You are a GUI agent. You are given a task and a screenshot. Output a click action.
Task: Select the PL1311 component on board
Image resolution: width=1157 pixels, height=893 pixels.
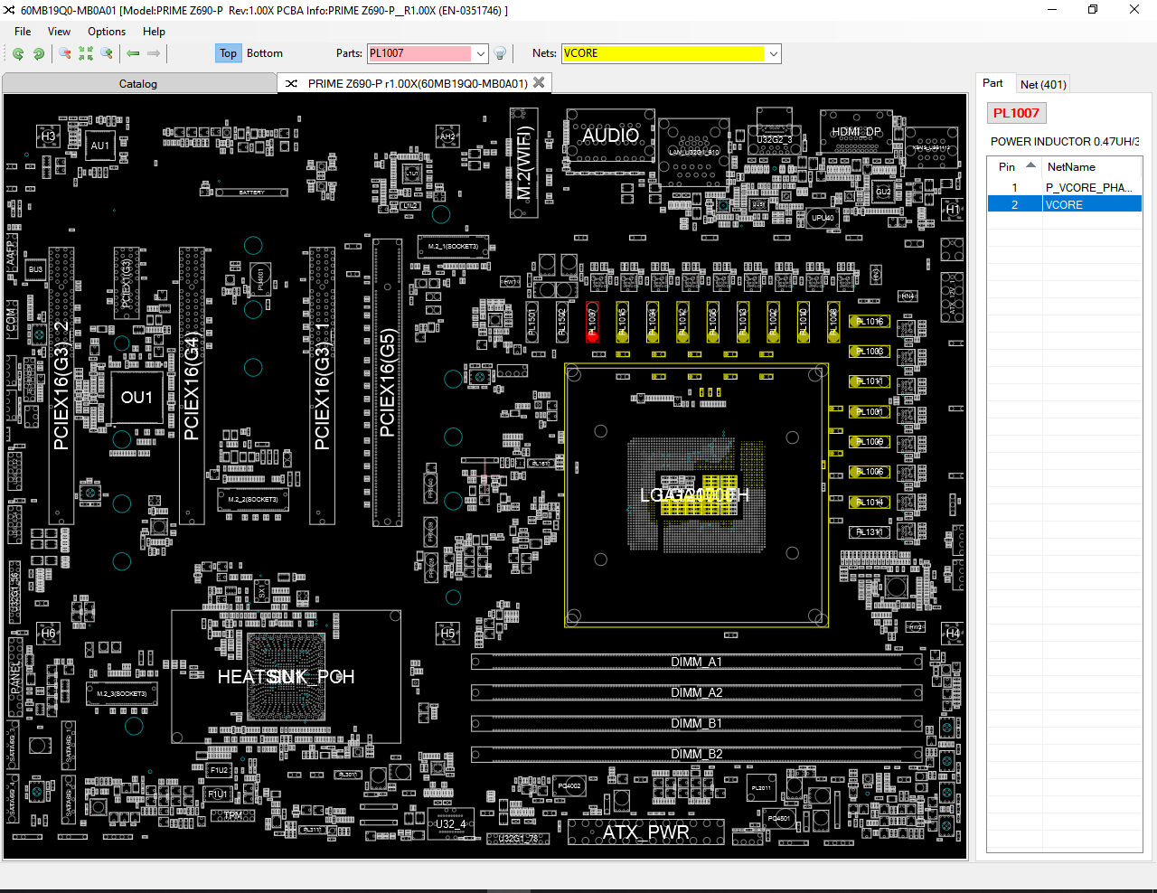tap(870, 531)
